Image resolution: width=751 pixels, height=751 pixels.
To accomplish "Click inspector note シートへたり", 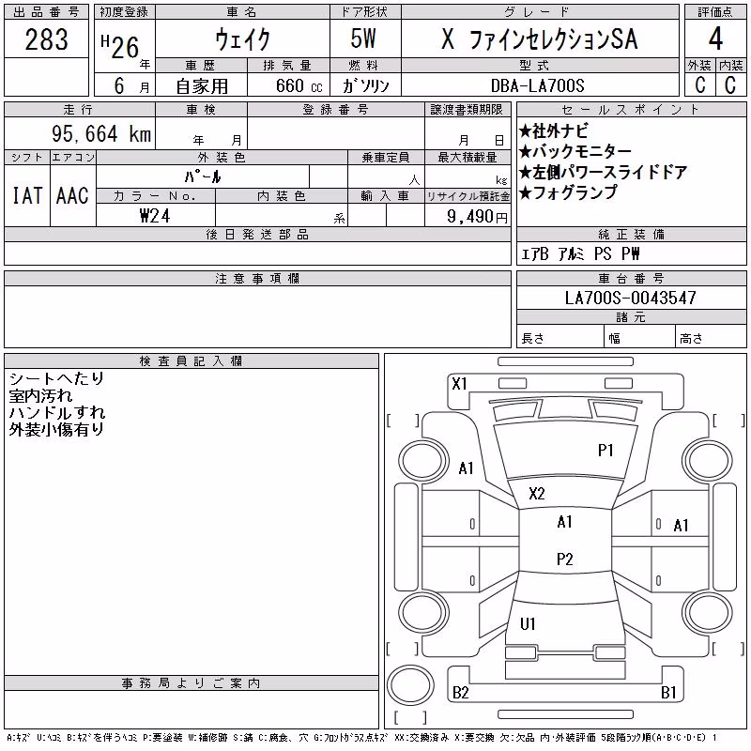I will pos(56,378).
